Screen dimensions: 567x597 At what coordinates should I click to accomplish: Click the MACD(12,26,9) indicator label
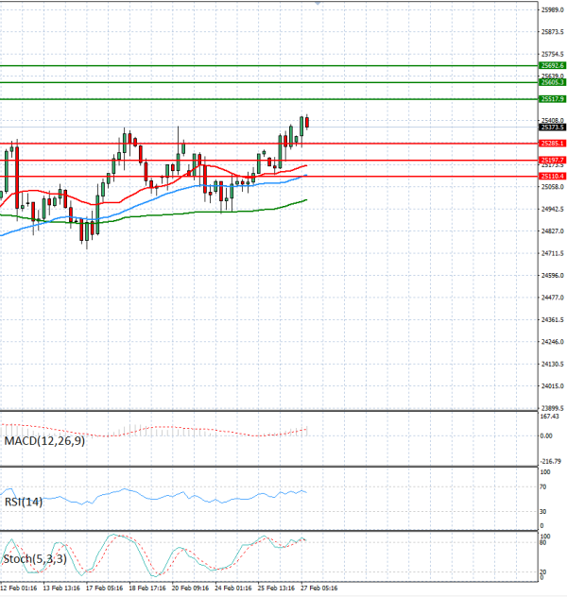(x=43, y=441)
